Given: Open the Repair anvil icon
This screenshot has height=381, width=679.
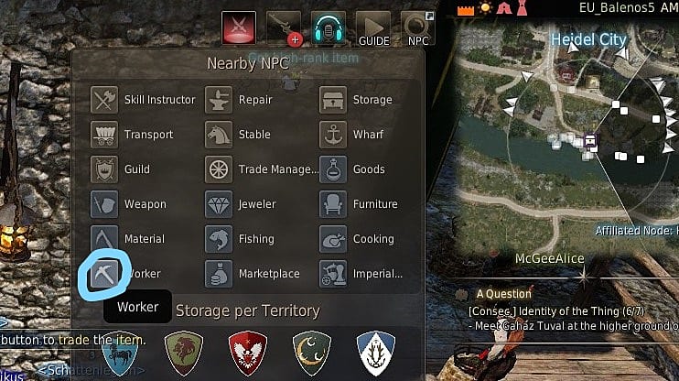Looking at the screenshot, I should click(x=218, y=100).
